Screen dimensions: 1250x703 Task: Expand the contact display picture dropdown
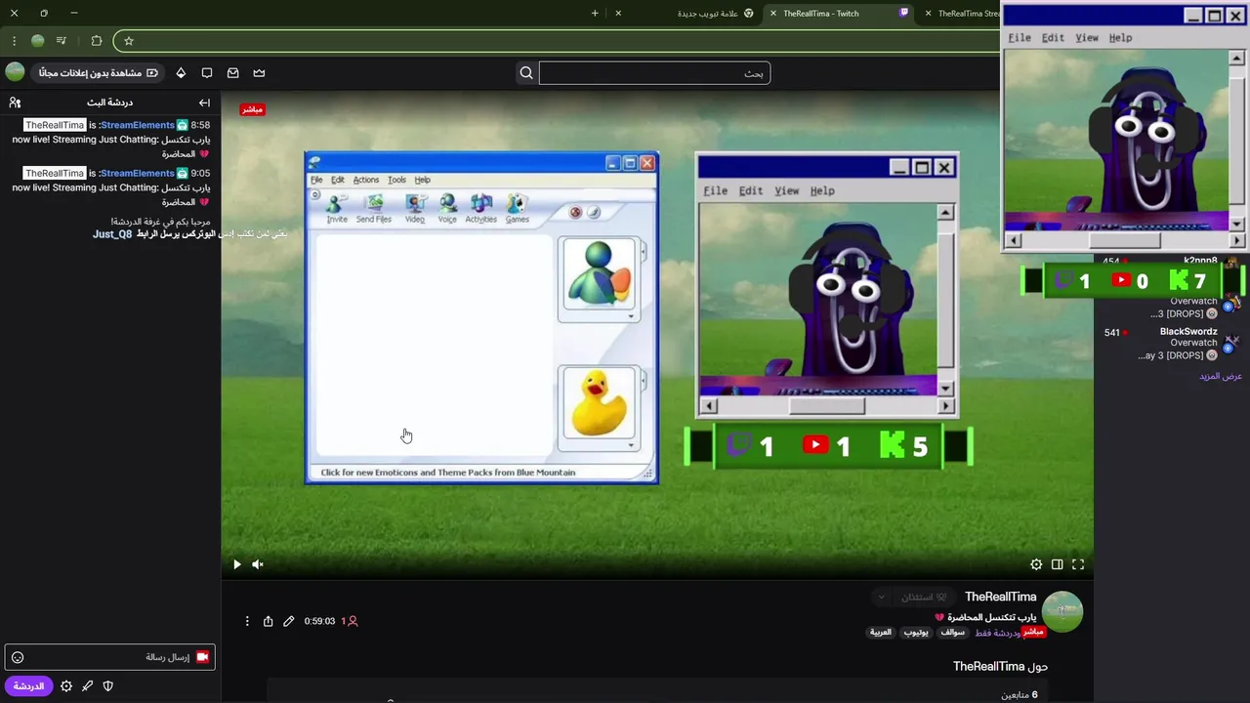click(631, 316)
